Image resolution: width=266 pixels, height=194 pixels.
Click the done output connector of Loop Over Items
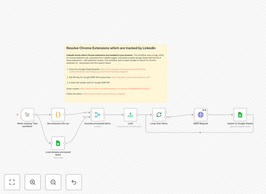coord(166,112)
